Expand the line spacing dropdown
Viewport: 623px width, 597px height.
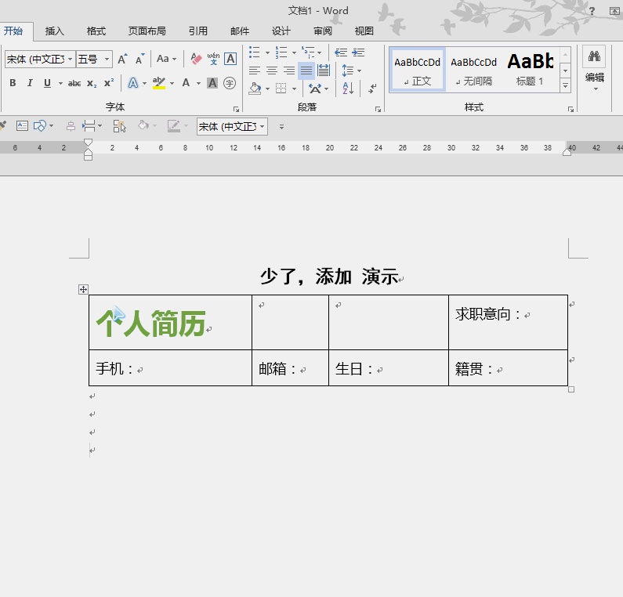[x=360, y=71]
